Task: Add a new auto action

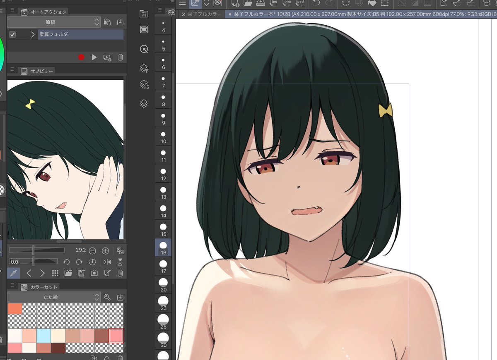Action: pyautogui.click(x=107, y=57)
